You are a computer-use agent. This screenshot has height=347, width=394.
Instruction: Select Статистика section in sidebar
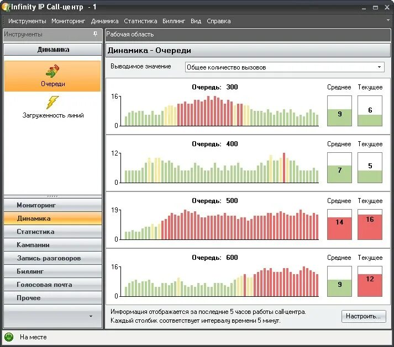[x=52, y=232]
